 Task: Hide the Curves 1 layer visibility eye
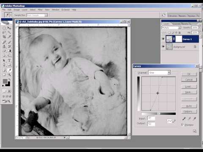163,39
